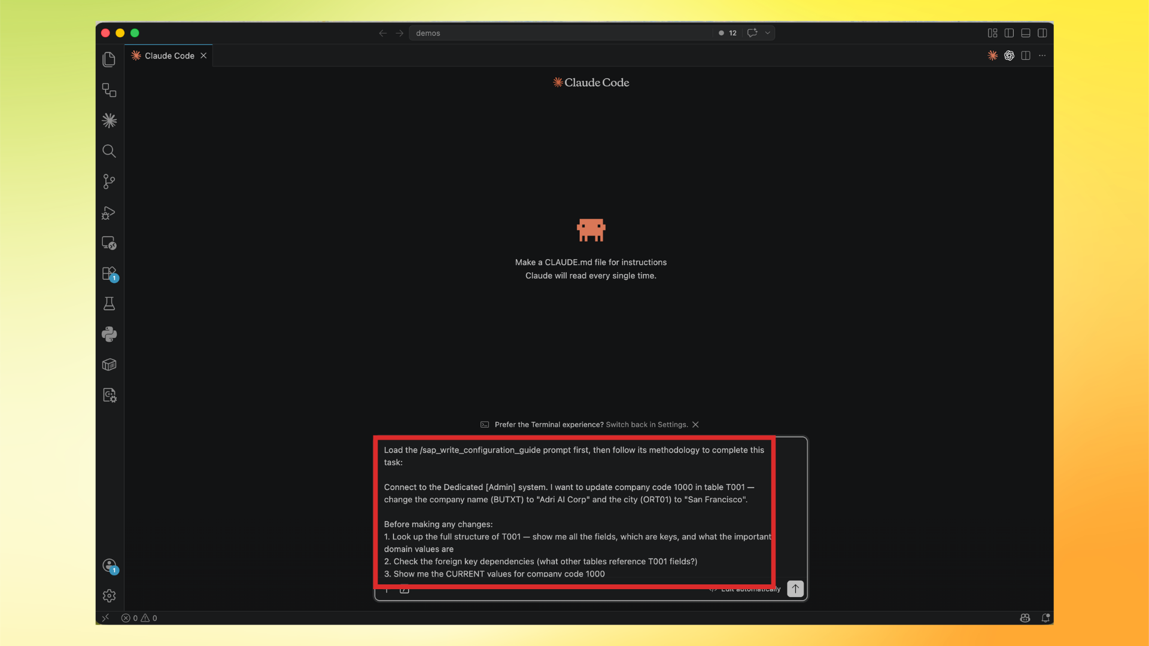This screenshot has width=1149, height=646.
Task: Open the Python view in the activity bar
Action: tap(109, 334)
